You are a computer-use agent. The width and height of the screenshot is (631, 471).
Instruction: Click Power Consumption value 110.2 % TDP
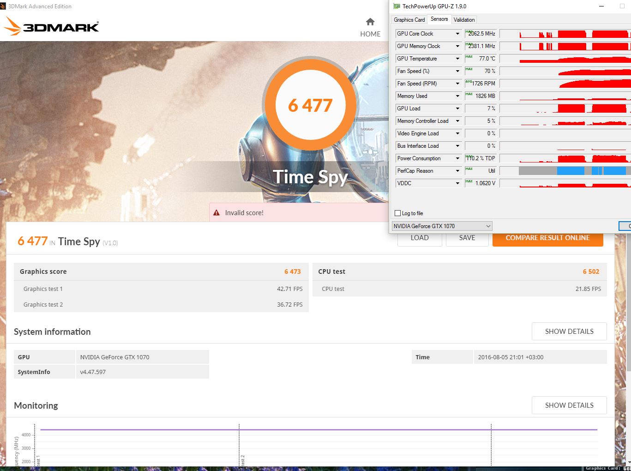[481, 158]
